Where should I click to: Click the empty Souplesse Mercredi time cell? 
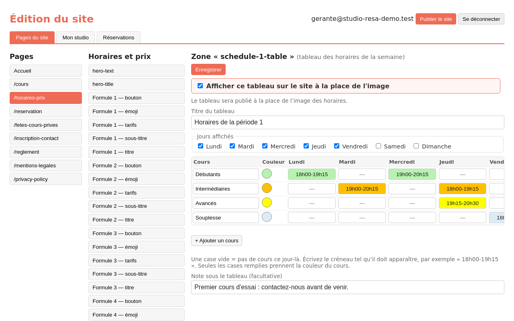[412, 217]
